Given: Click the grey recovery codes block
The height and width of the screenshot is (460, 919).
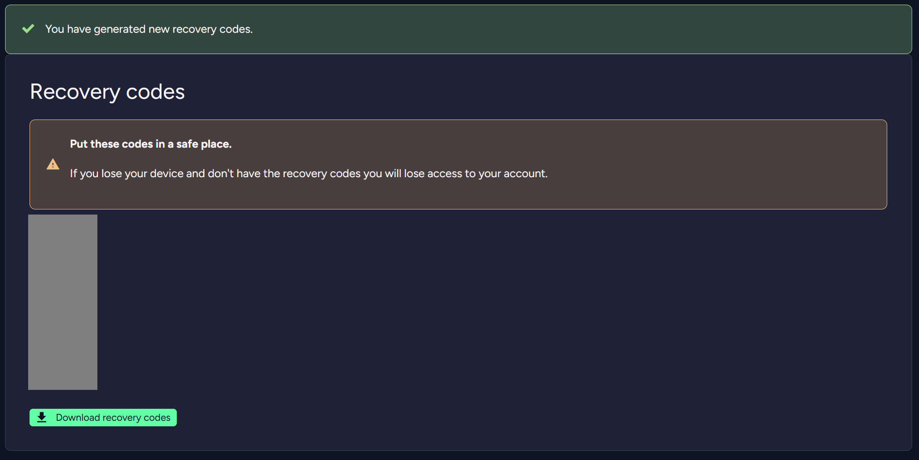Looking at the screenshot, I should point(63,302).
